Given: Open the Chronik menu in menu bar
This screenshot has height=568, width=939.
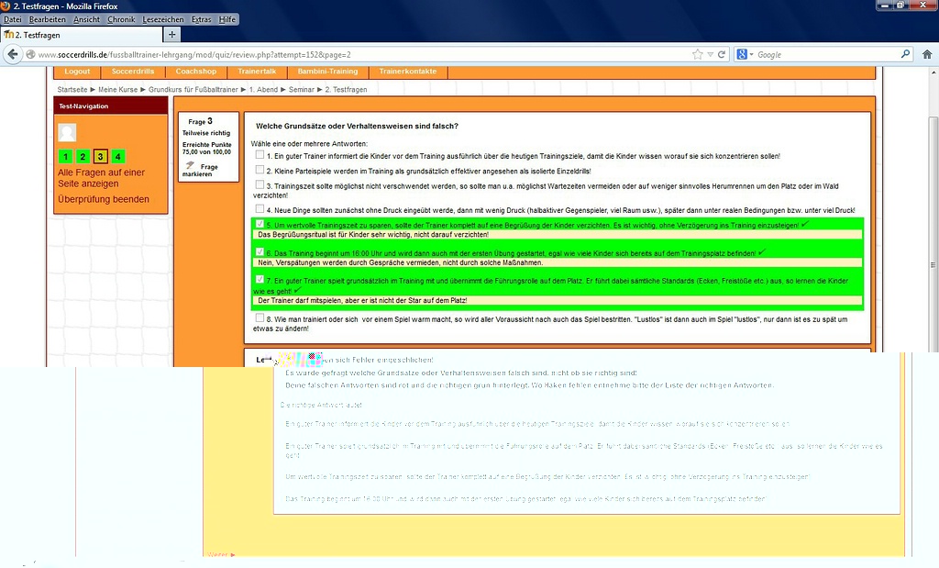Looking at the screenshot, I should pyautogui.click(x=122, y=19).
